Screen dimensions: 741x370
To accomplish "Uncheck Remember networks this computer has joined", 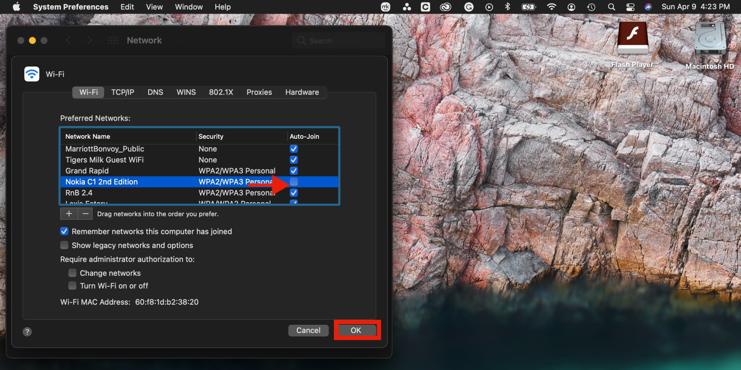I will [x=64, y=231].
